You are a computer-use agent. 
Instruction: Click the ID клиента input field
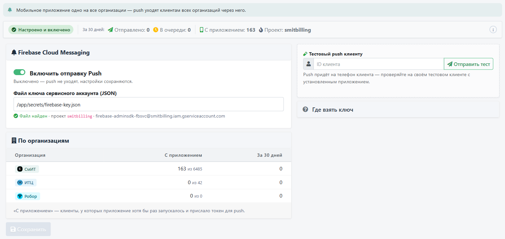pyautogui.click(x=379, y=64)
